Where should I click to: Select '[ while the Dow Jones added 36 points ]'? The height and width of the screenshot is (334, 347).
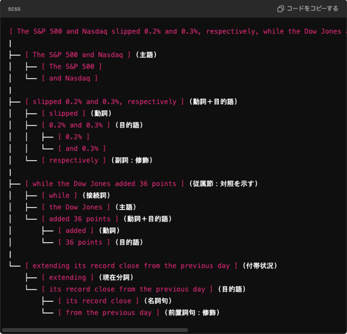105,184
